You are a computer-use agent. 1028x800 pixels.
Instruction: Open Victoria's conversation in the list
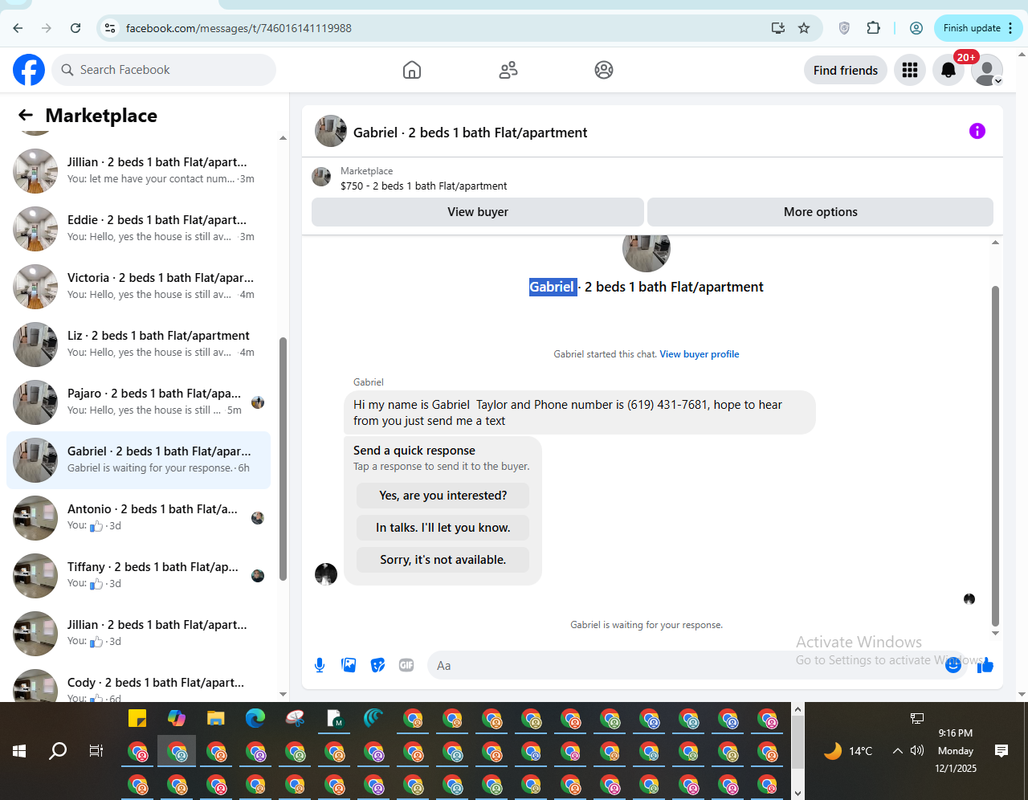tap(138, 286)
